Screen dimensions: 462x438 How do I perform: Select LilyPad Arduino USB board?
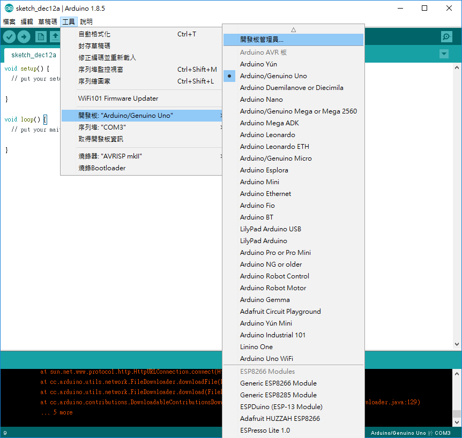pos(294,229)
